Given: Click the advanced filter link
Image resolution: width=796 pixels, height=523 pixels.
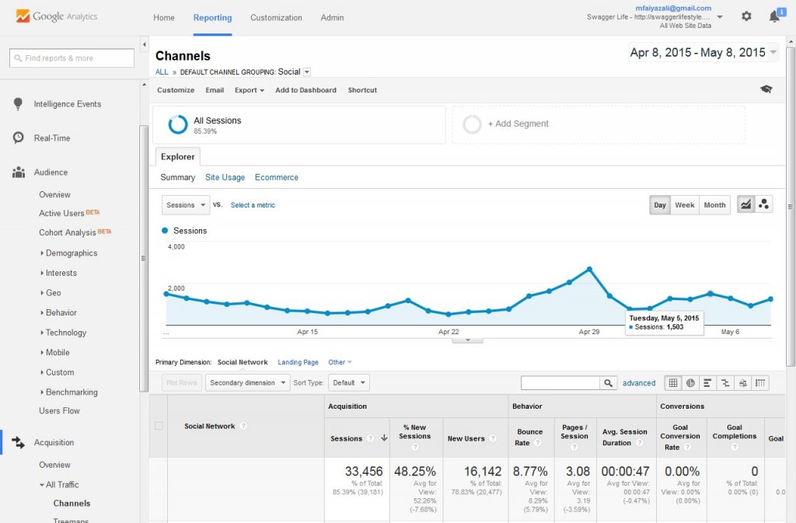Looking at the screenshot, I should click(x=639, y=383).
